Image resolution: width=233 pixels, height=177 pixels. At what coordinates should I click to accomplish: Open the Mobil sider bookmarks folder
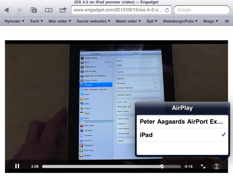(x=128, y=21)
